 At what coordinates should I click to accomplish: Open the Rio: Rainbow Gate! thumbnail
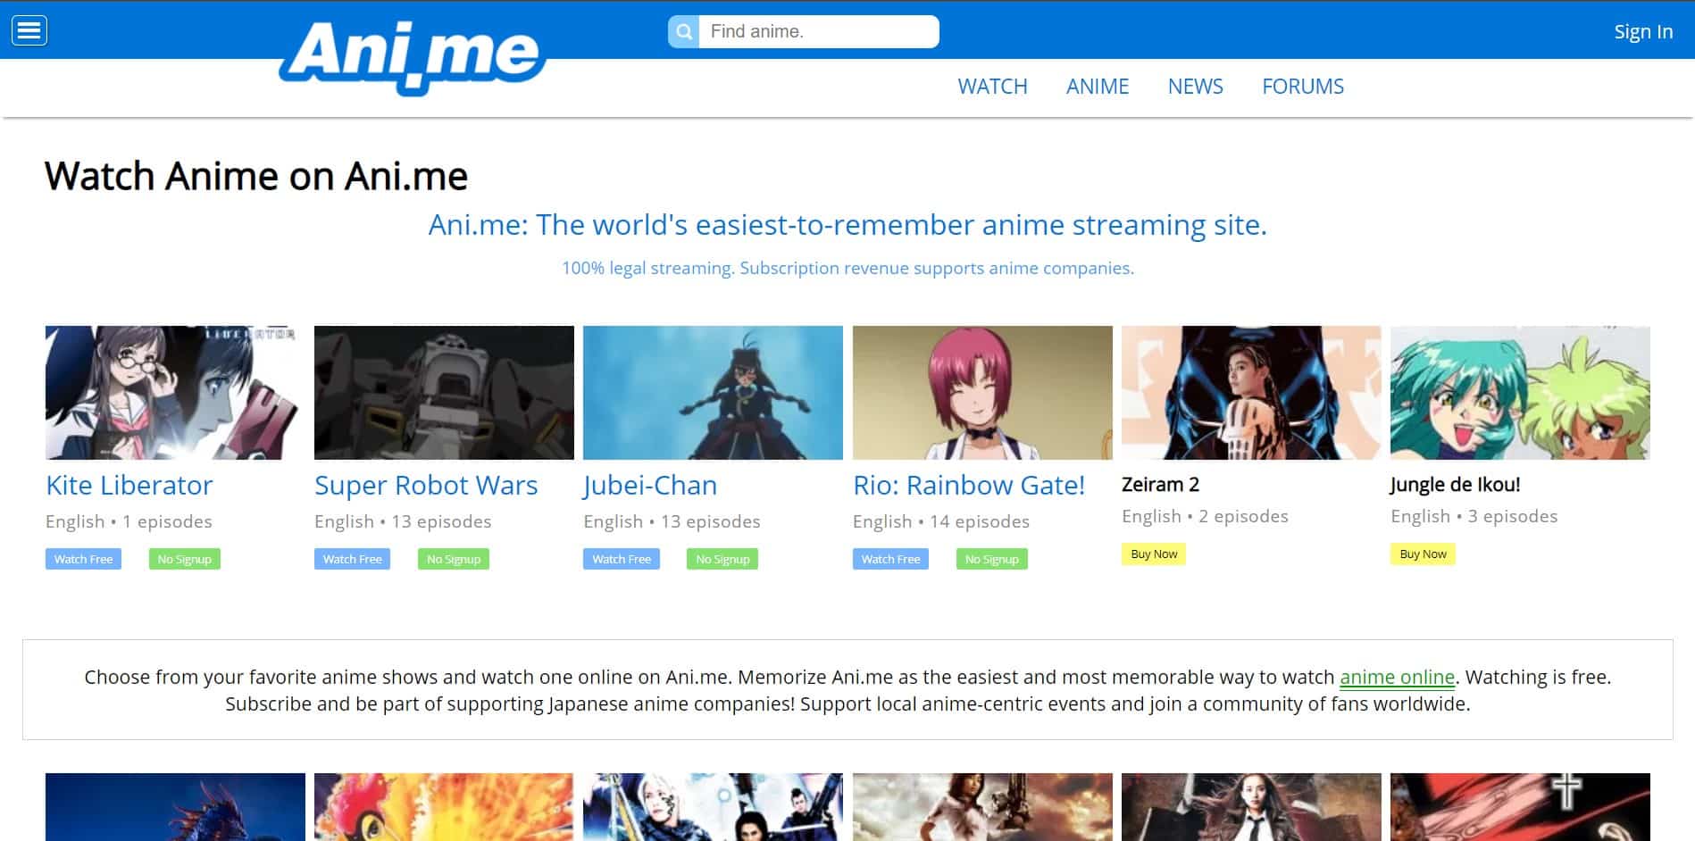click(x=982, y=393)
